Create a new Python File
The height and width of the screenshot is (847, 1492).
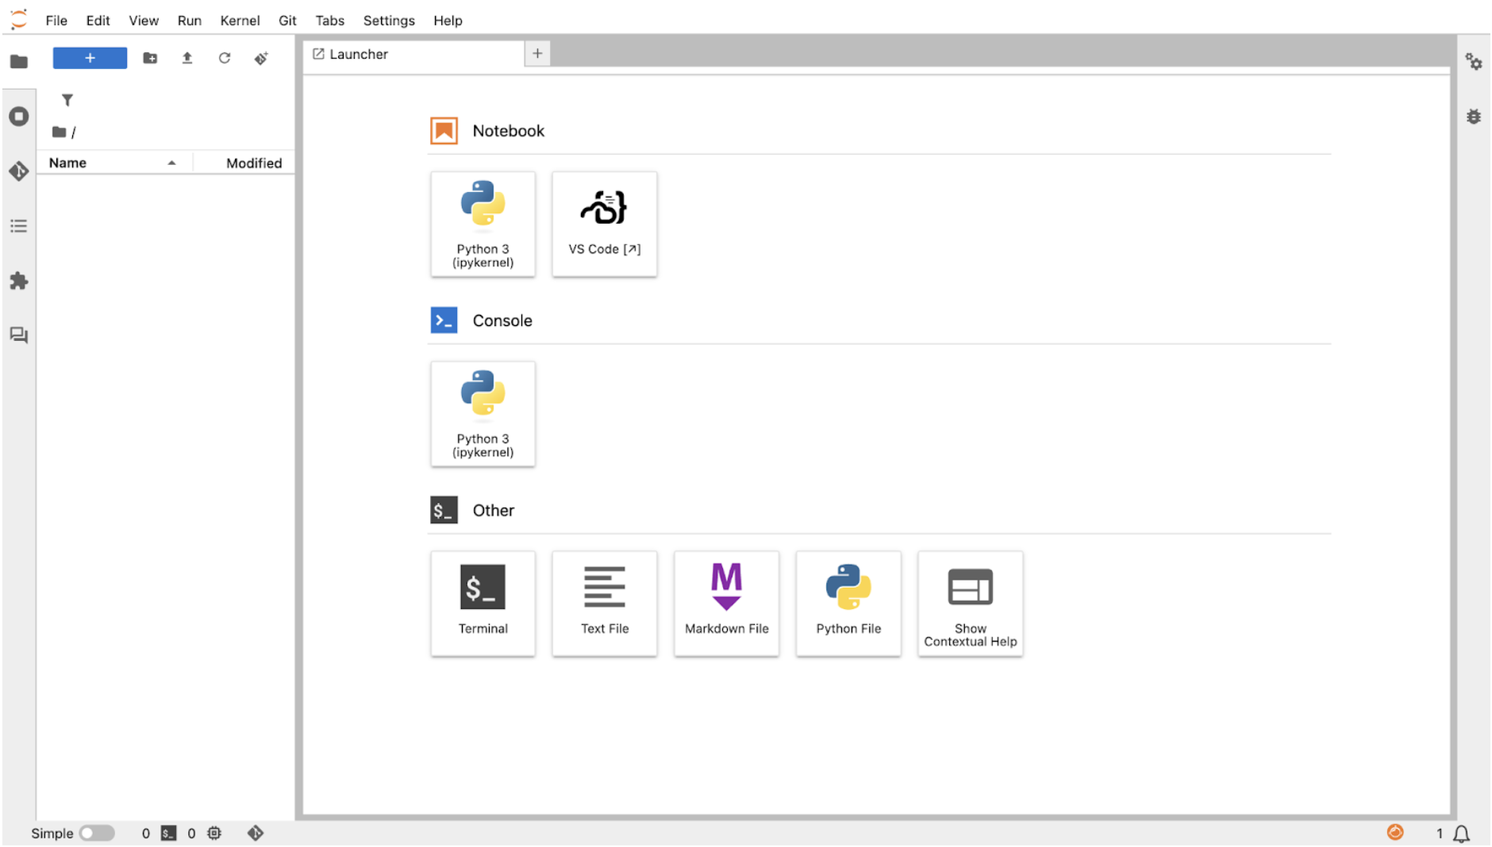848,604
